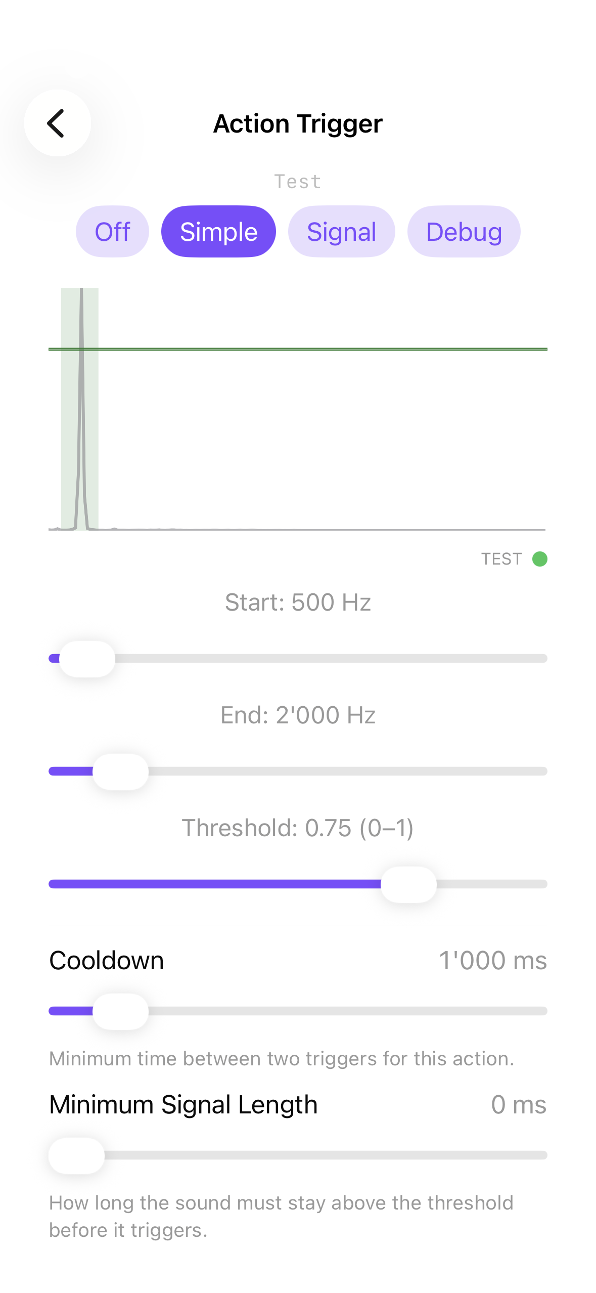Tap the 0 ms Minimum Signal Length value
This screenshot has height=1293, width=596.
519,1104
